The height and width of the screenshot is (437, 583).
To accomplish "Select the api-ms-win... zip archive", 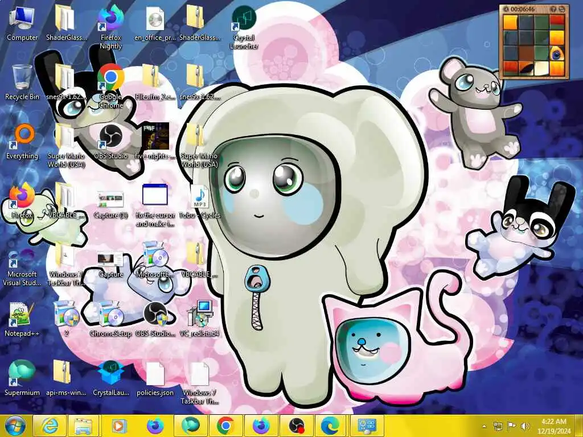I will pyautogui.click(x=66, y=378).
